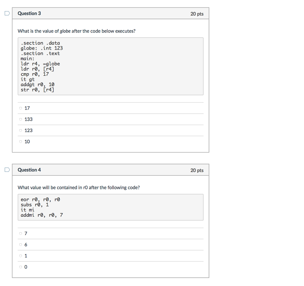Click the 'addmi r0, r0, 7' code line

pyautogui.click(x=42, y=215)
